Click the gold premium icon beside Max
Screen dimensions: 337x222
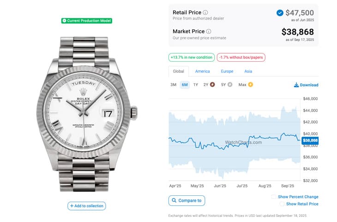point(251,85)
